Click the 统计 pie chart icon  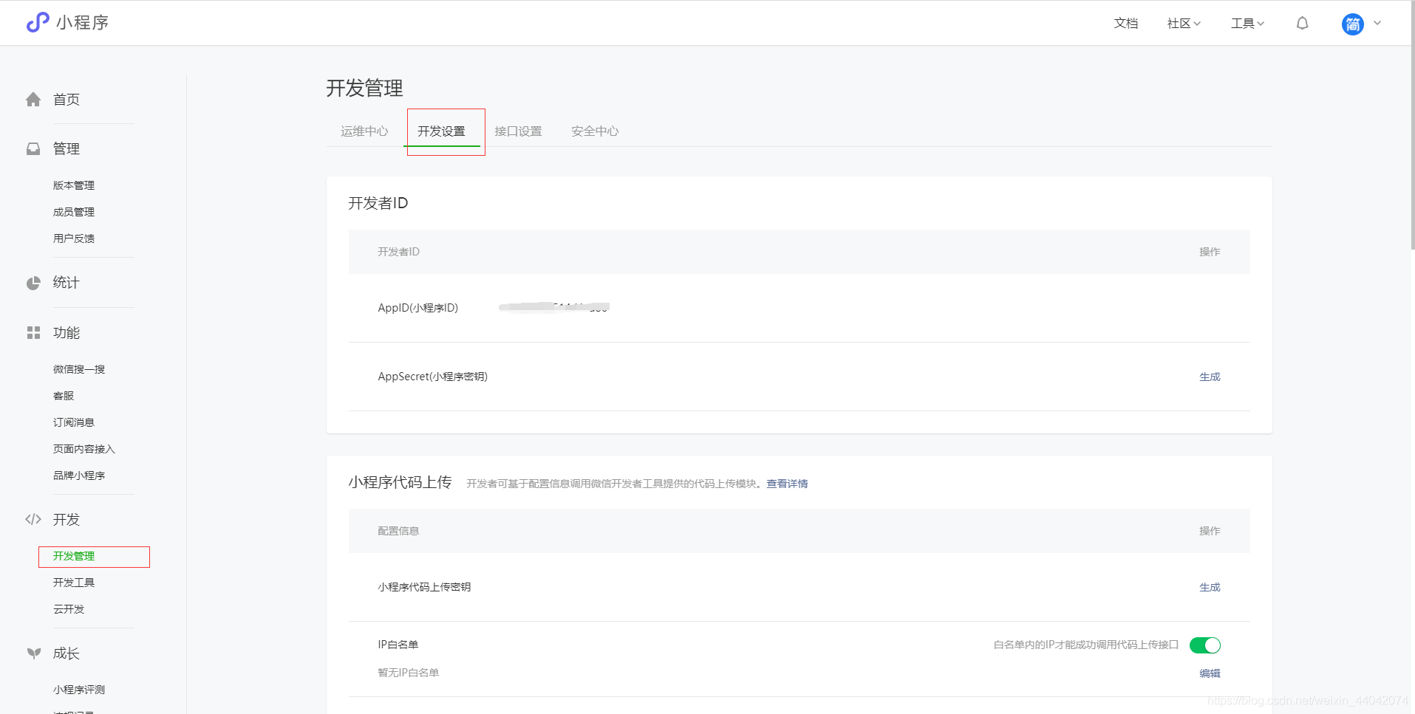(33, 283)
